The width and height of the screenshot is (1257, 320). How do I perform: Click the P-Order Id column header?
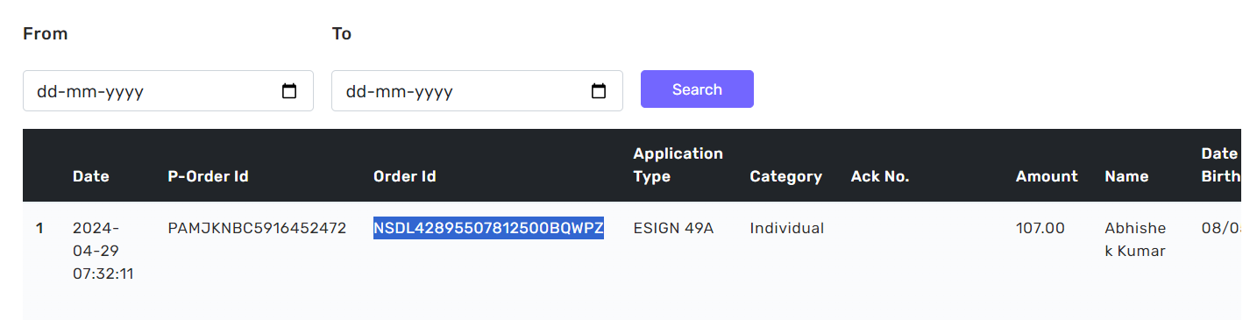click(x=208, y=176)
